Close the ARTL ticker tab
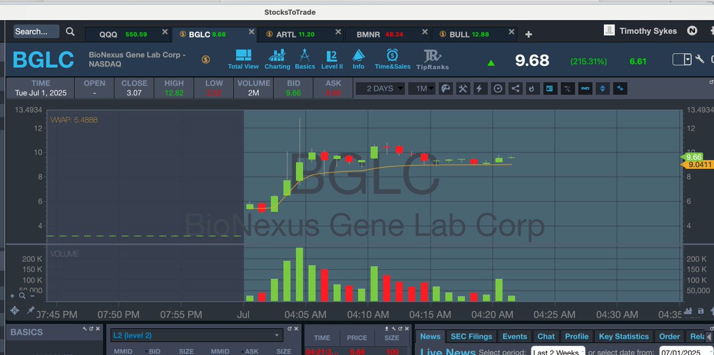The height and width of the screenshot is (355, 714). (337, 32)
